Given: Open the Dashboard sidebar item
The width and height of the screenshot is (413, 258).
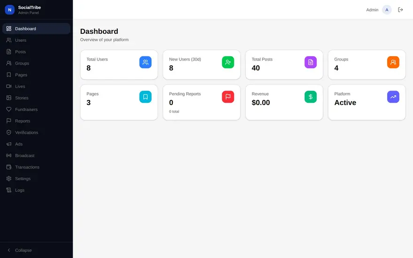Looking at the screenshot, I should [x=36, y=29].
